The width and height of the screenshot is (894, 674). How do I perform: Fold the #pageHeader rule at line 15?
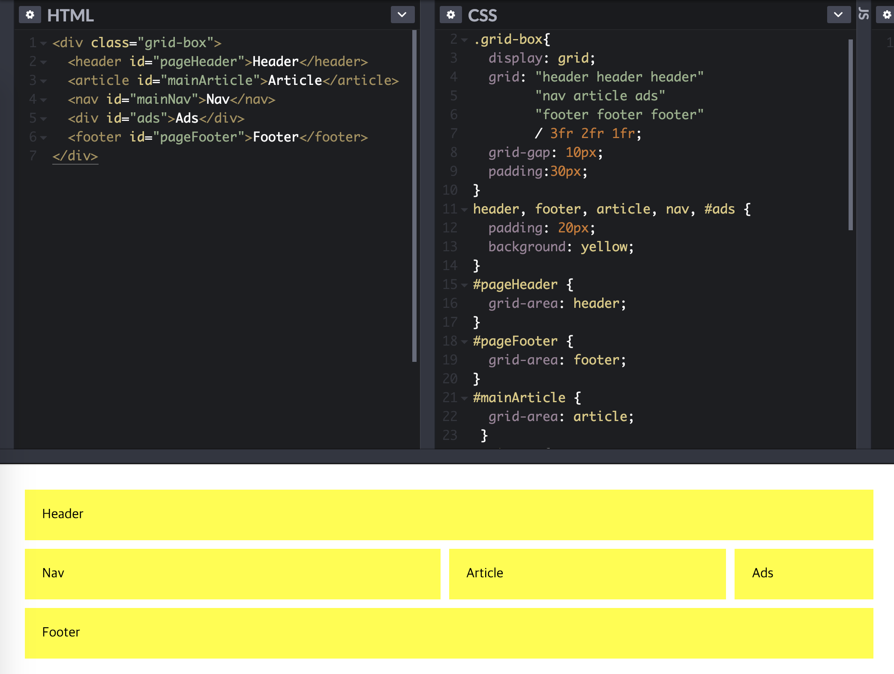[464, 286]
